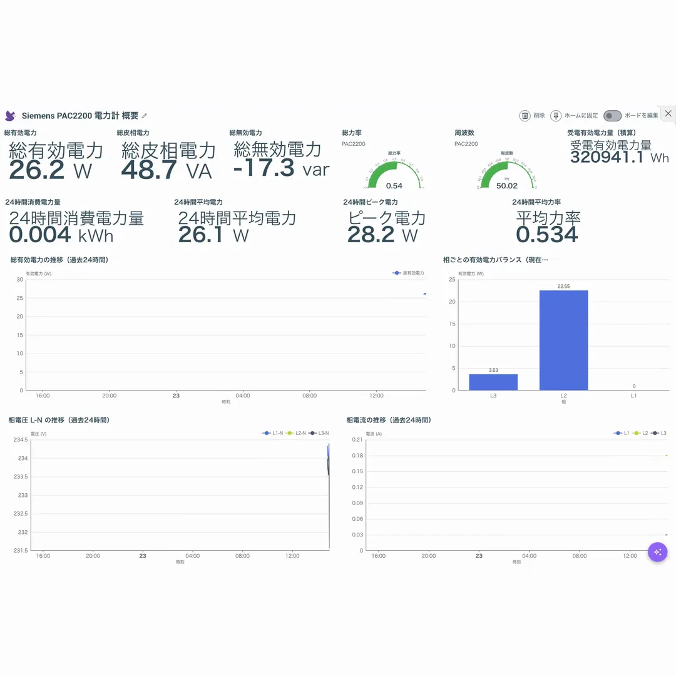
Task: Hide the L3-N series via its legend
Action: [x=319, y=433]
